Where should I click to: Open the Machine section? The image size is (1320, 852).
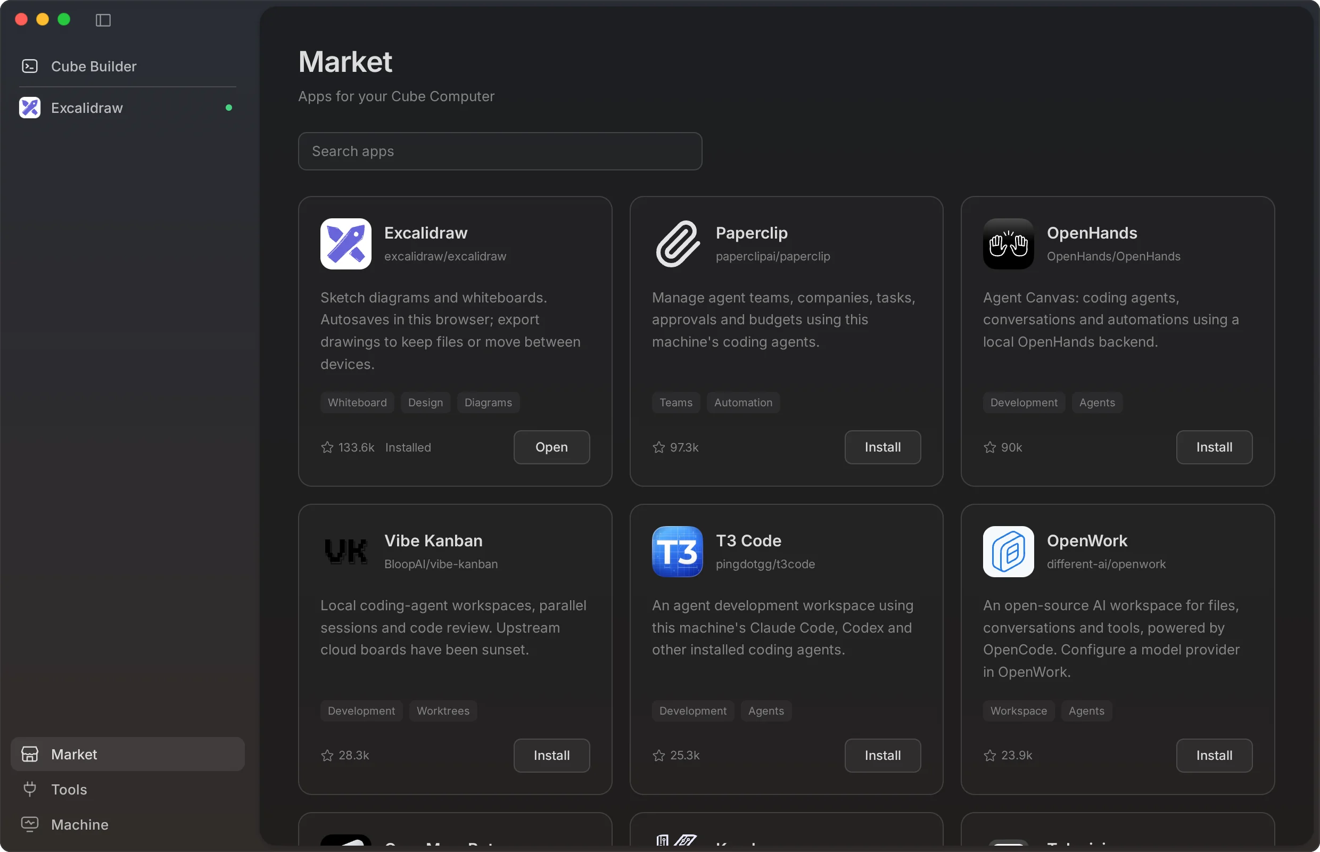[x=128, y=824]
